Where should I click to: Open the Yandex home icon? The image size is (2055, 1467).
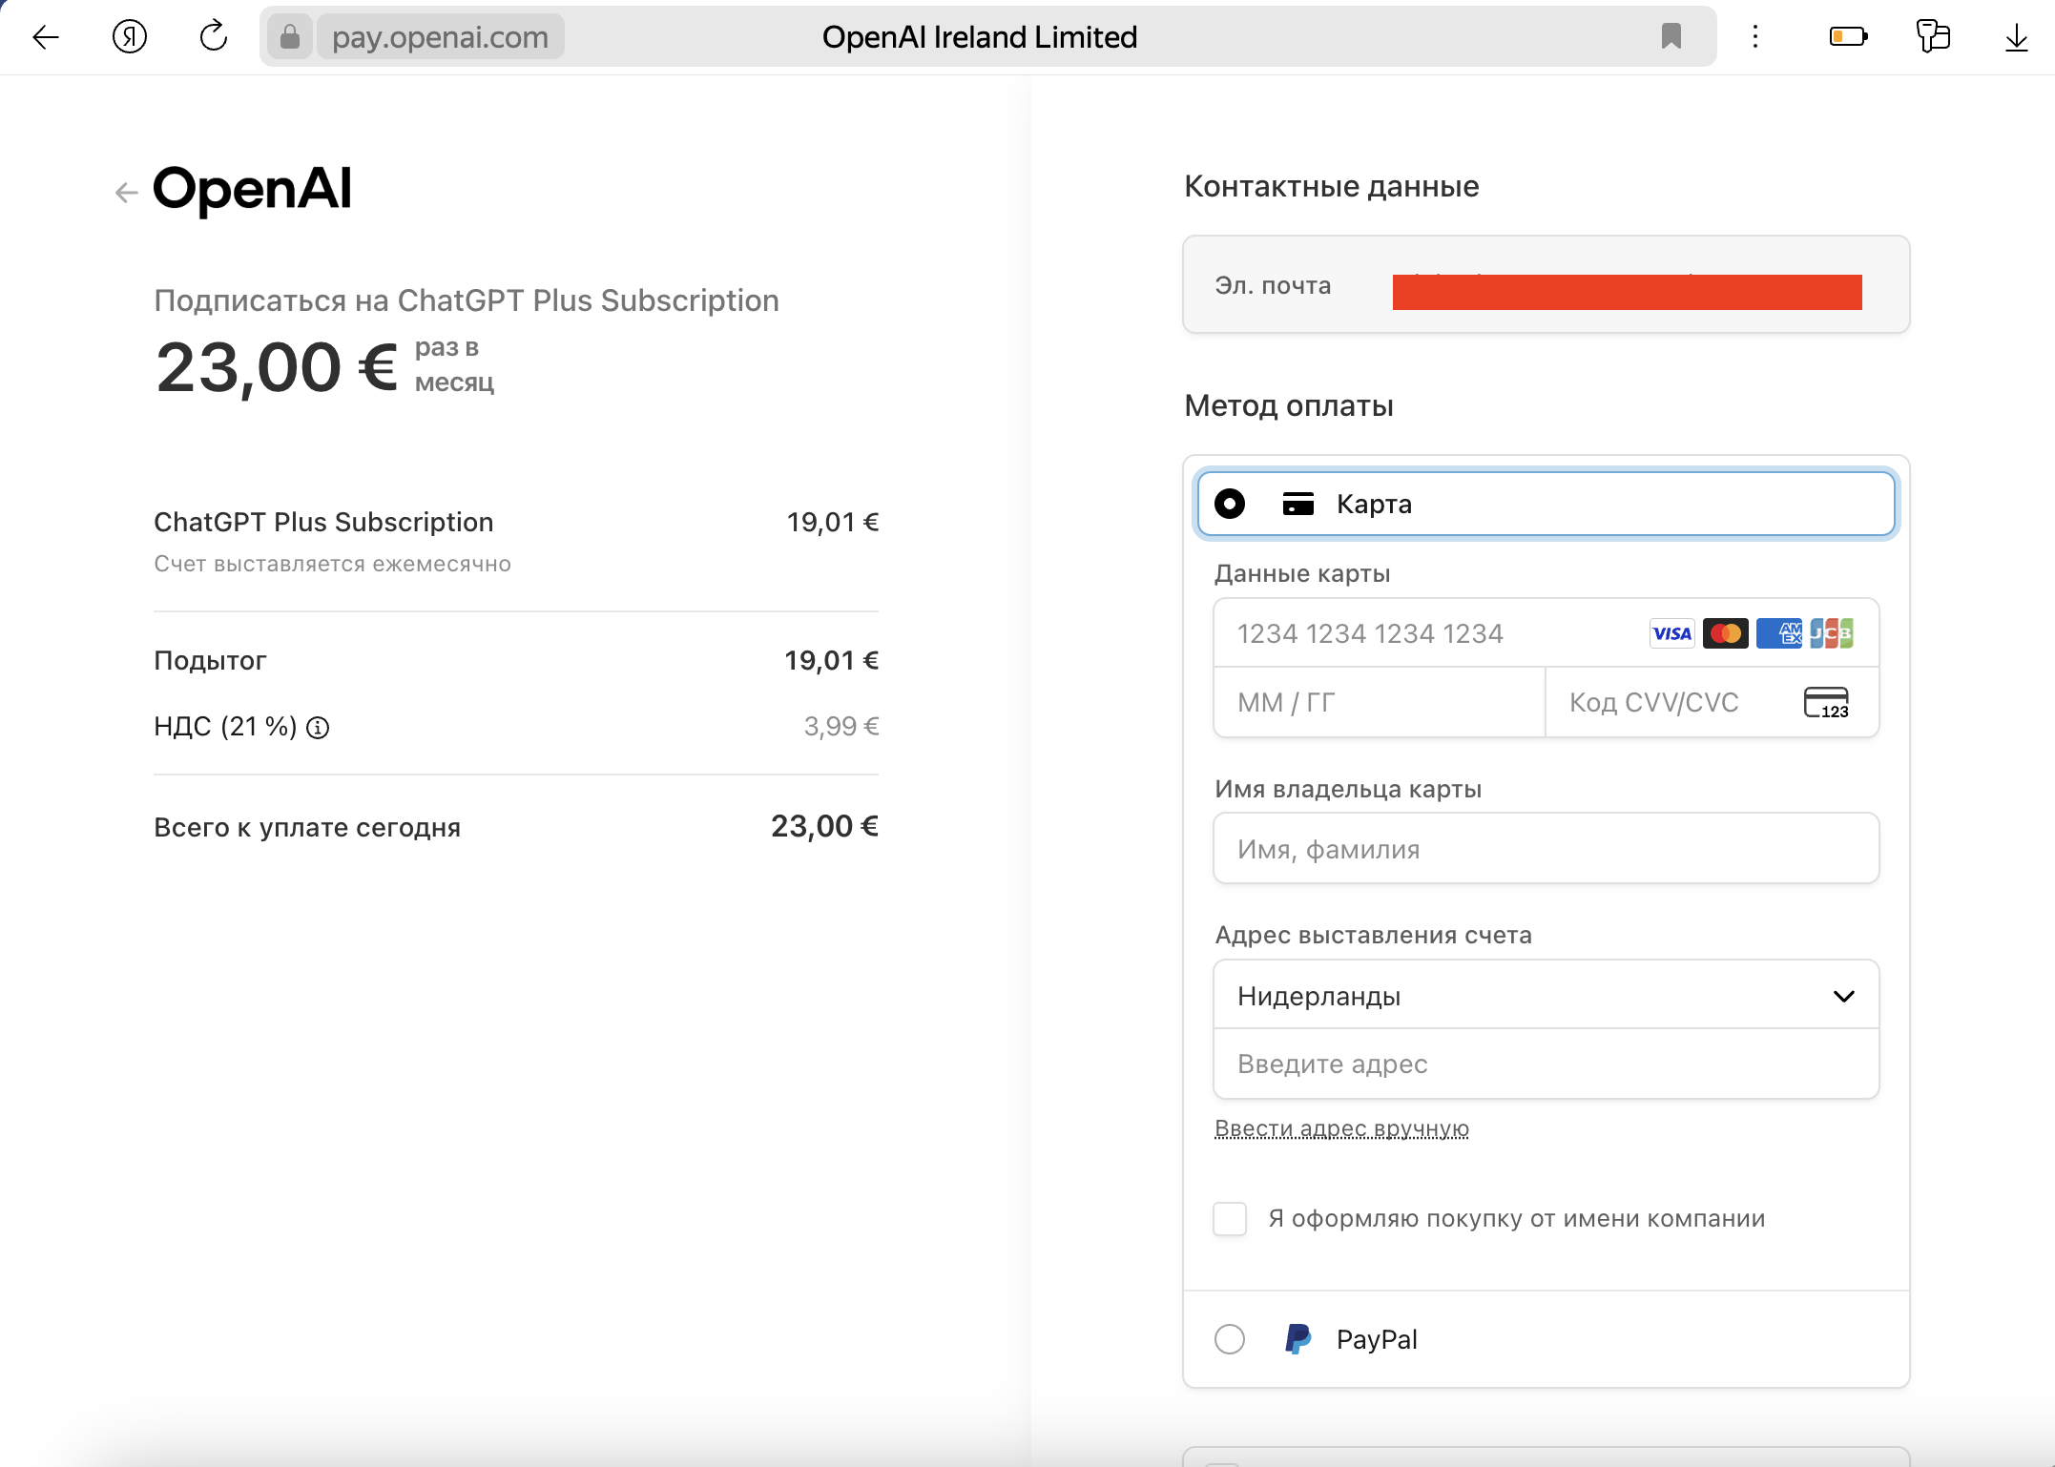click(130, 37)
